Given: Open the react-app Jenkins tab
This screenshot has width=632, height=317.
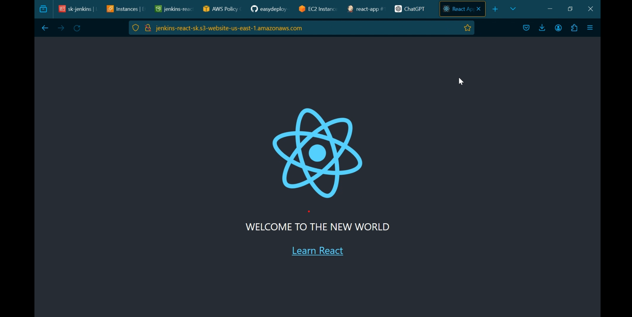Looking at the screenshot, I should (x=366, y=9).
